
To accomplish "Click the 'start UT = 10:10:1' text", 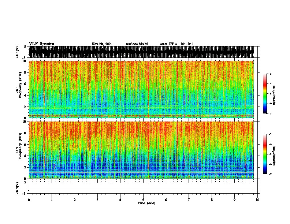I will pyautogui.click(x=177, y=44).
